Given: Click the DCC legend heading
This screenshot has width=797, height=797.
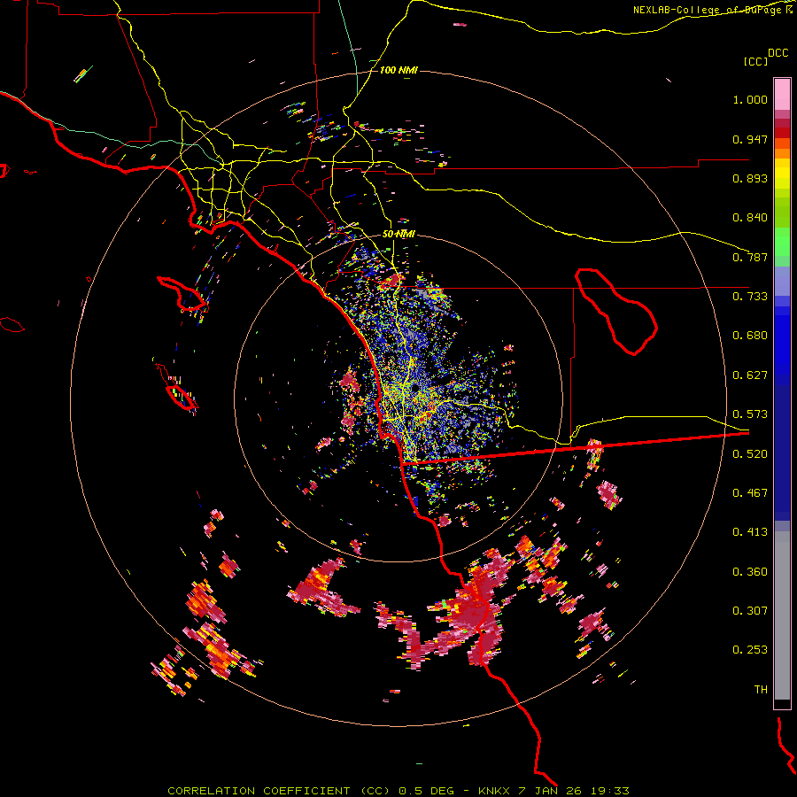Looking at the screenshot, I should coord(778,53).
